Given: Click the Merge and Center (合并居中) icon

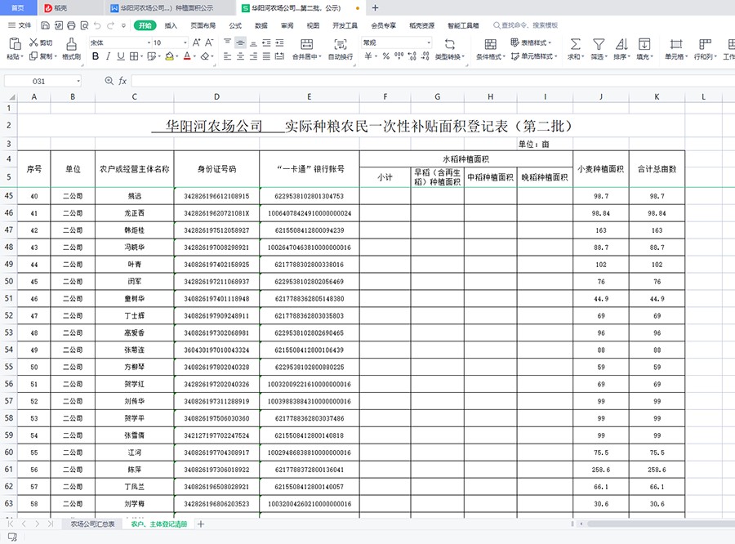Looking at the screenshot, I should [x=305, y=43].
